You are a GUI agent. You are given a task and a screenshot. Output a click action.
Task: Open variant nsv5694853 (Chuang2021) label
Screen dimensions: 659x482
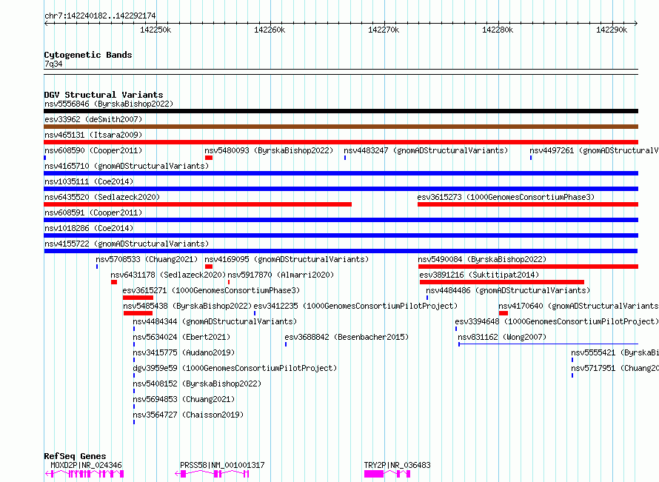[x=184, y=399]
